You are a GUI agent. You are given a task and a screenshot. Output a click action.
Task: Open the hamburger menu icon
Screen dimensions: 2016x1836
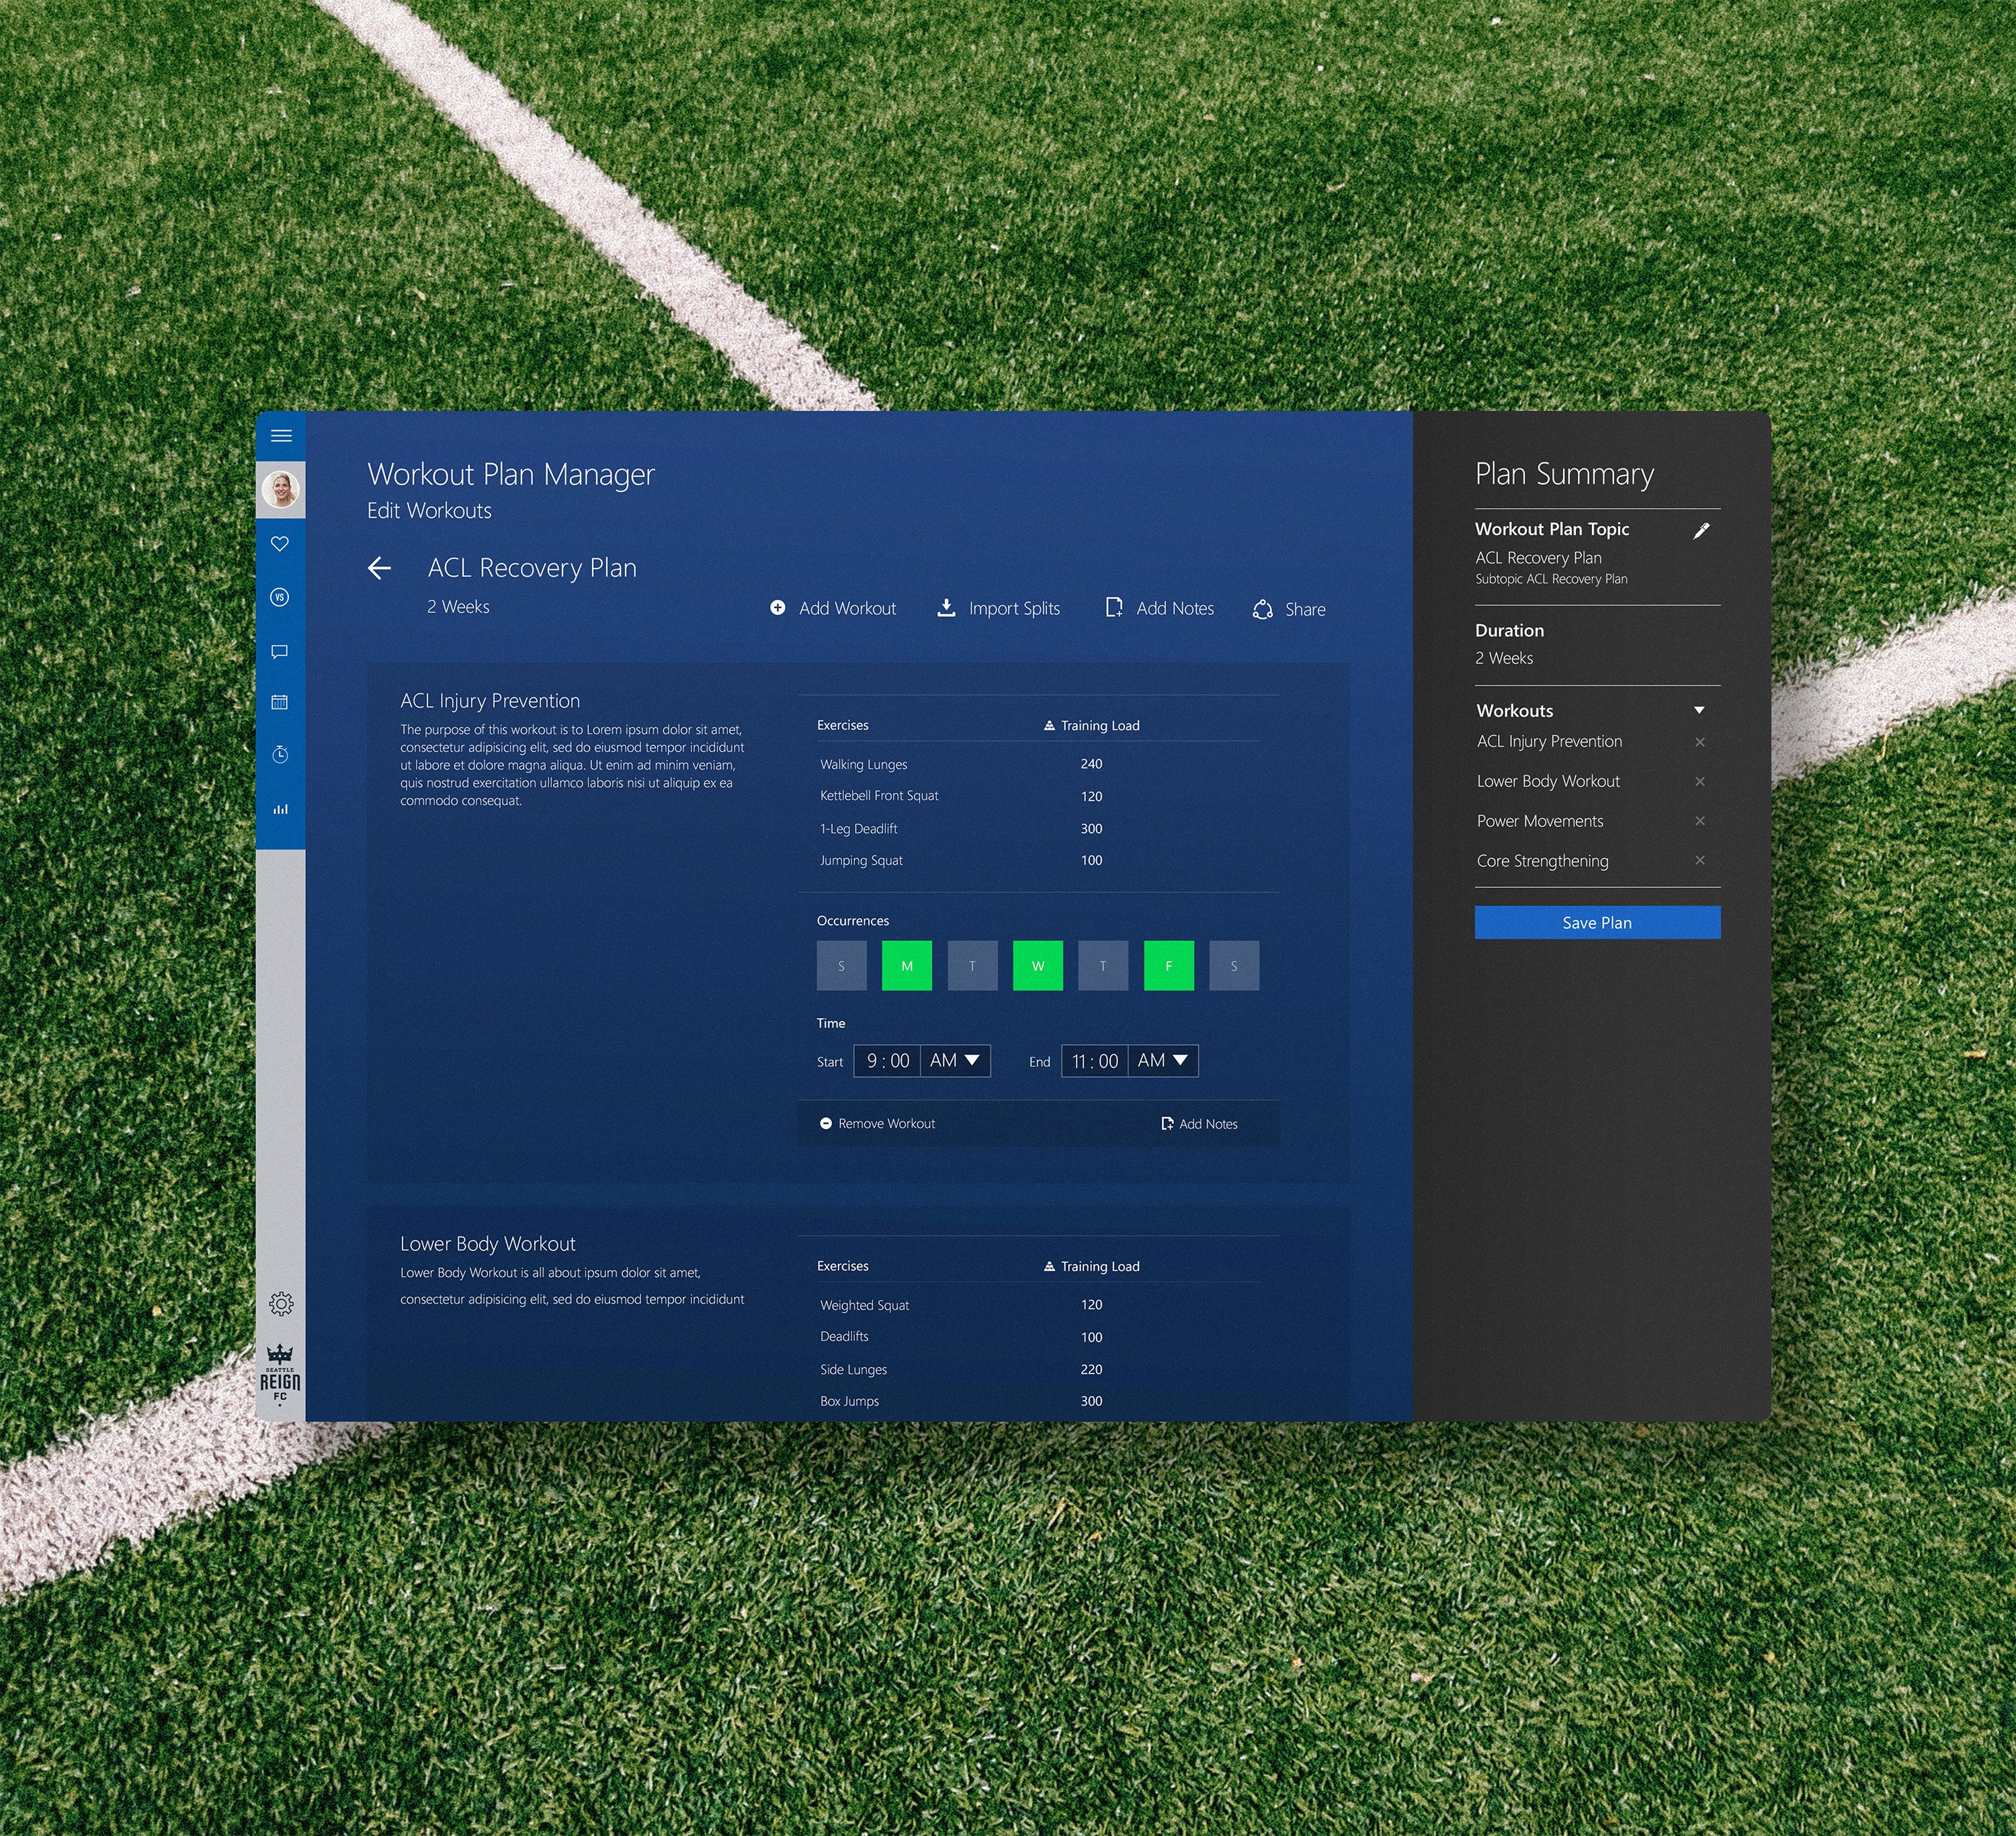(x=281, y=436)
